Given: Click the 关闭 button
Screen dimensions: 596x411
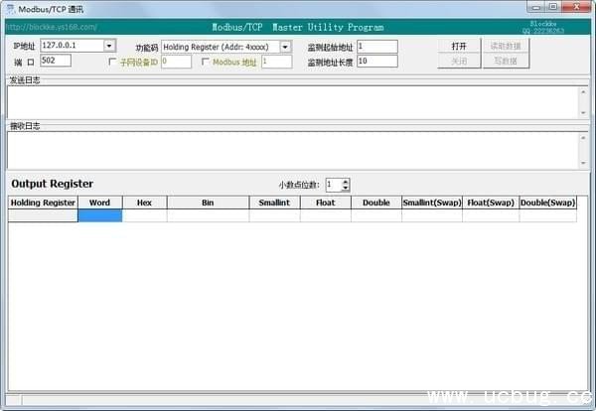Looking at the screenshot, I should pyautogui.click(x=459, y=62).
